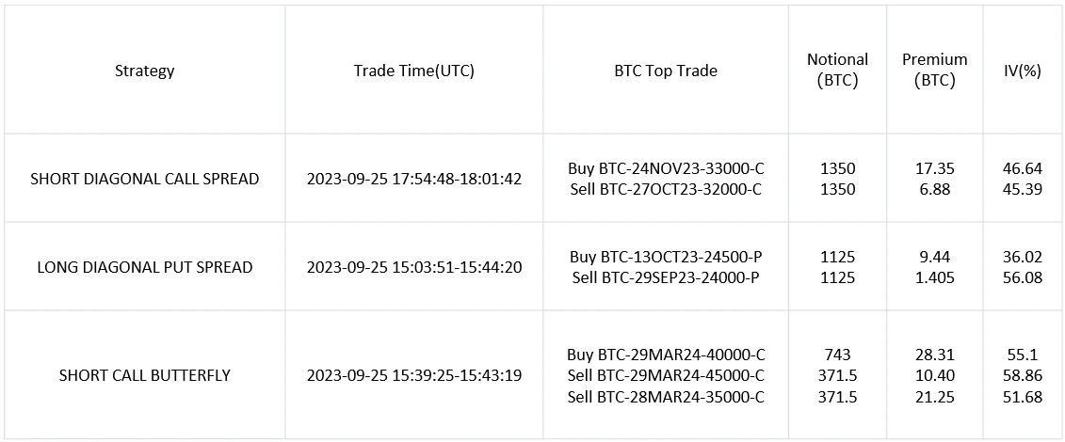The height and width of the screenshot is (442, 1065).
Task: Click trade time 15:03:51-15:44:20 cell
Action: [x=413, y=268]
